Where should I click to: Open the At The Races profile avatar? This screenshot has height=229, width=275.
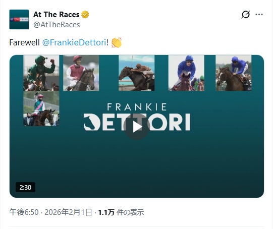click(x=19, y=20)
